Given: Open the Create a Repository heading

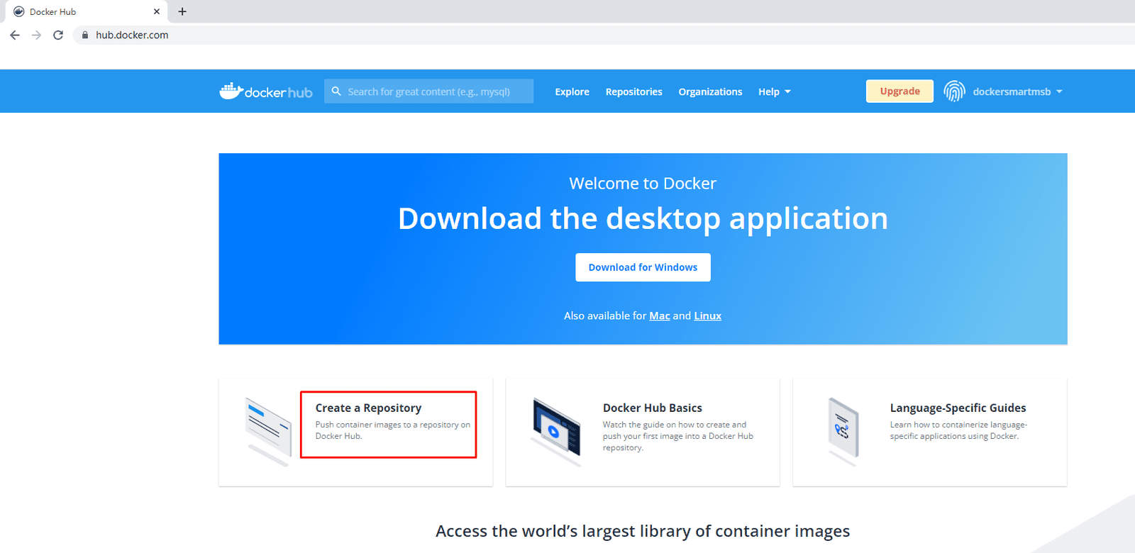Looking at the screenshot, I should click(x=368, y=408).
